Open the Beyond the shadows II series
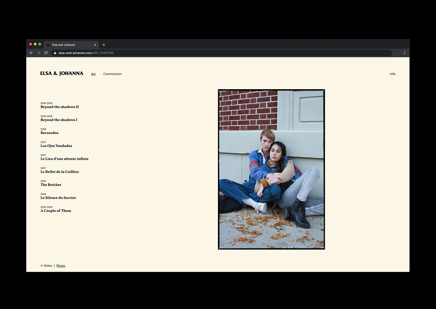Viewport: 436px width, 309px height. coord(59,107)
